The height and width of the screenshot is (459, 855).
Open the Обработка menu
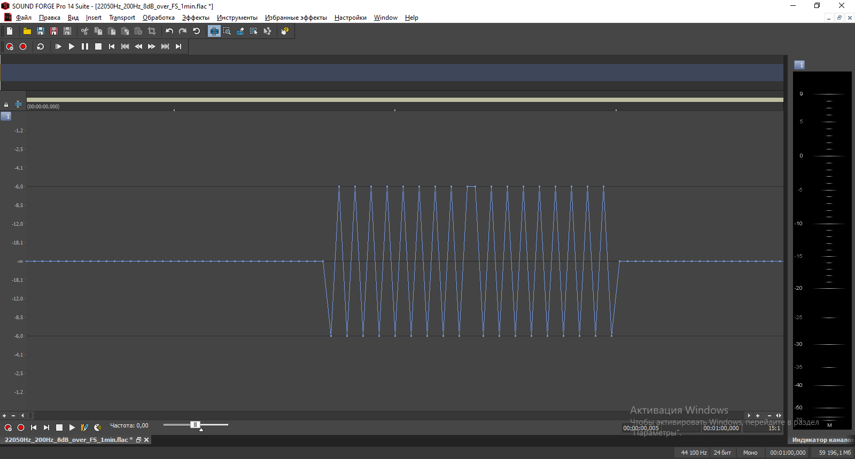point(159,18)
